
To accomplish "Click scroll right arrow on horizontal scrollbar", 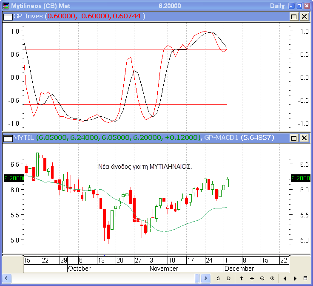I will (x=206, y=278).
